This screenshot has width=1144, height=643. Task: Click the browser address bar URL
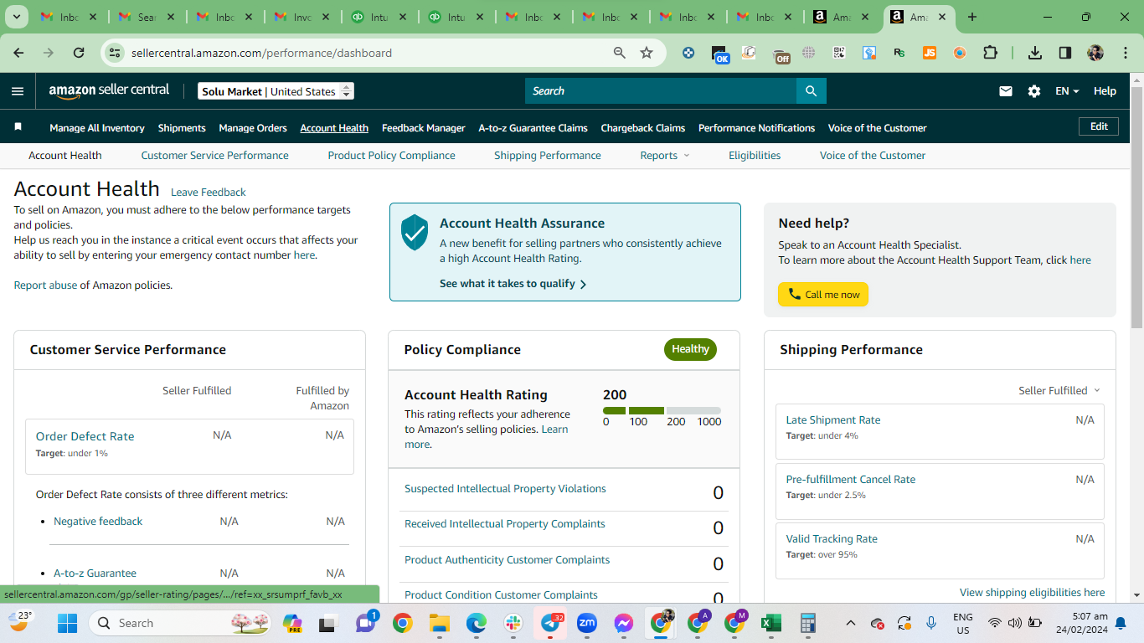click(x=261, y=53)
